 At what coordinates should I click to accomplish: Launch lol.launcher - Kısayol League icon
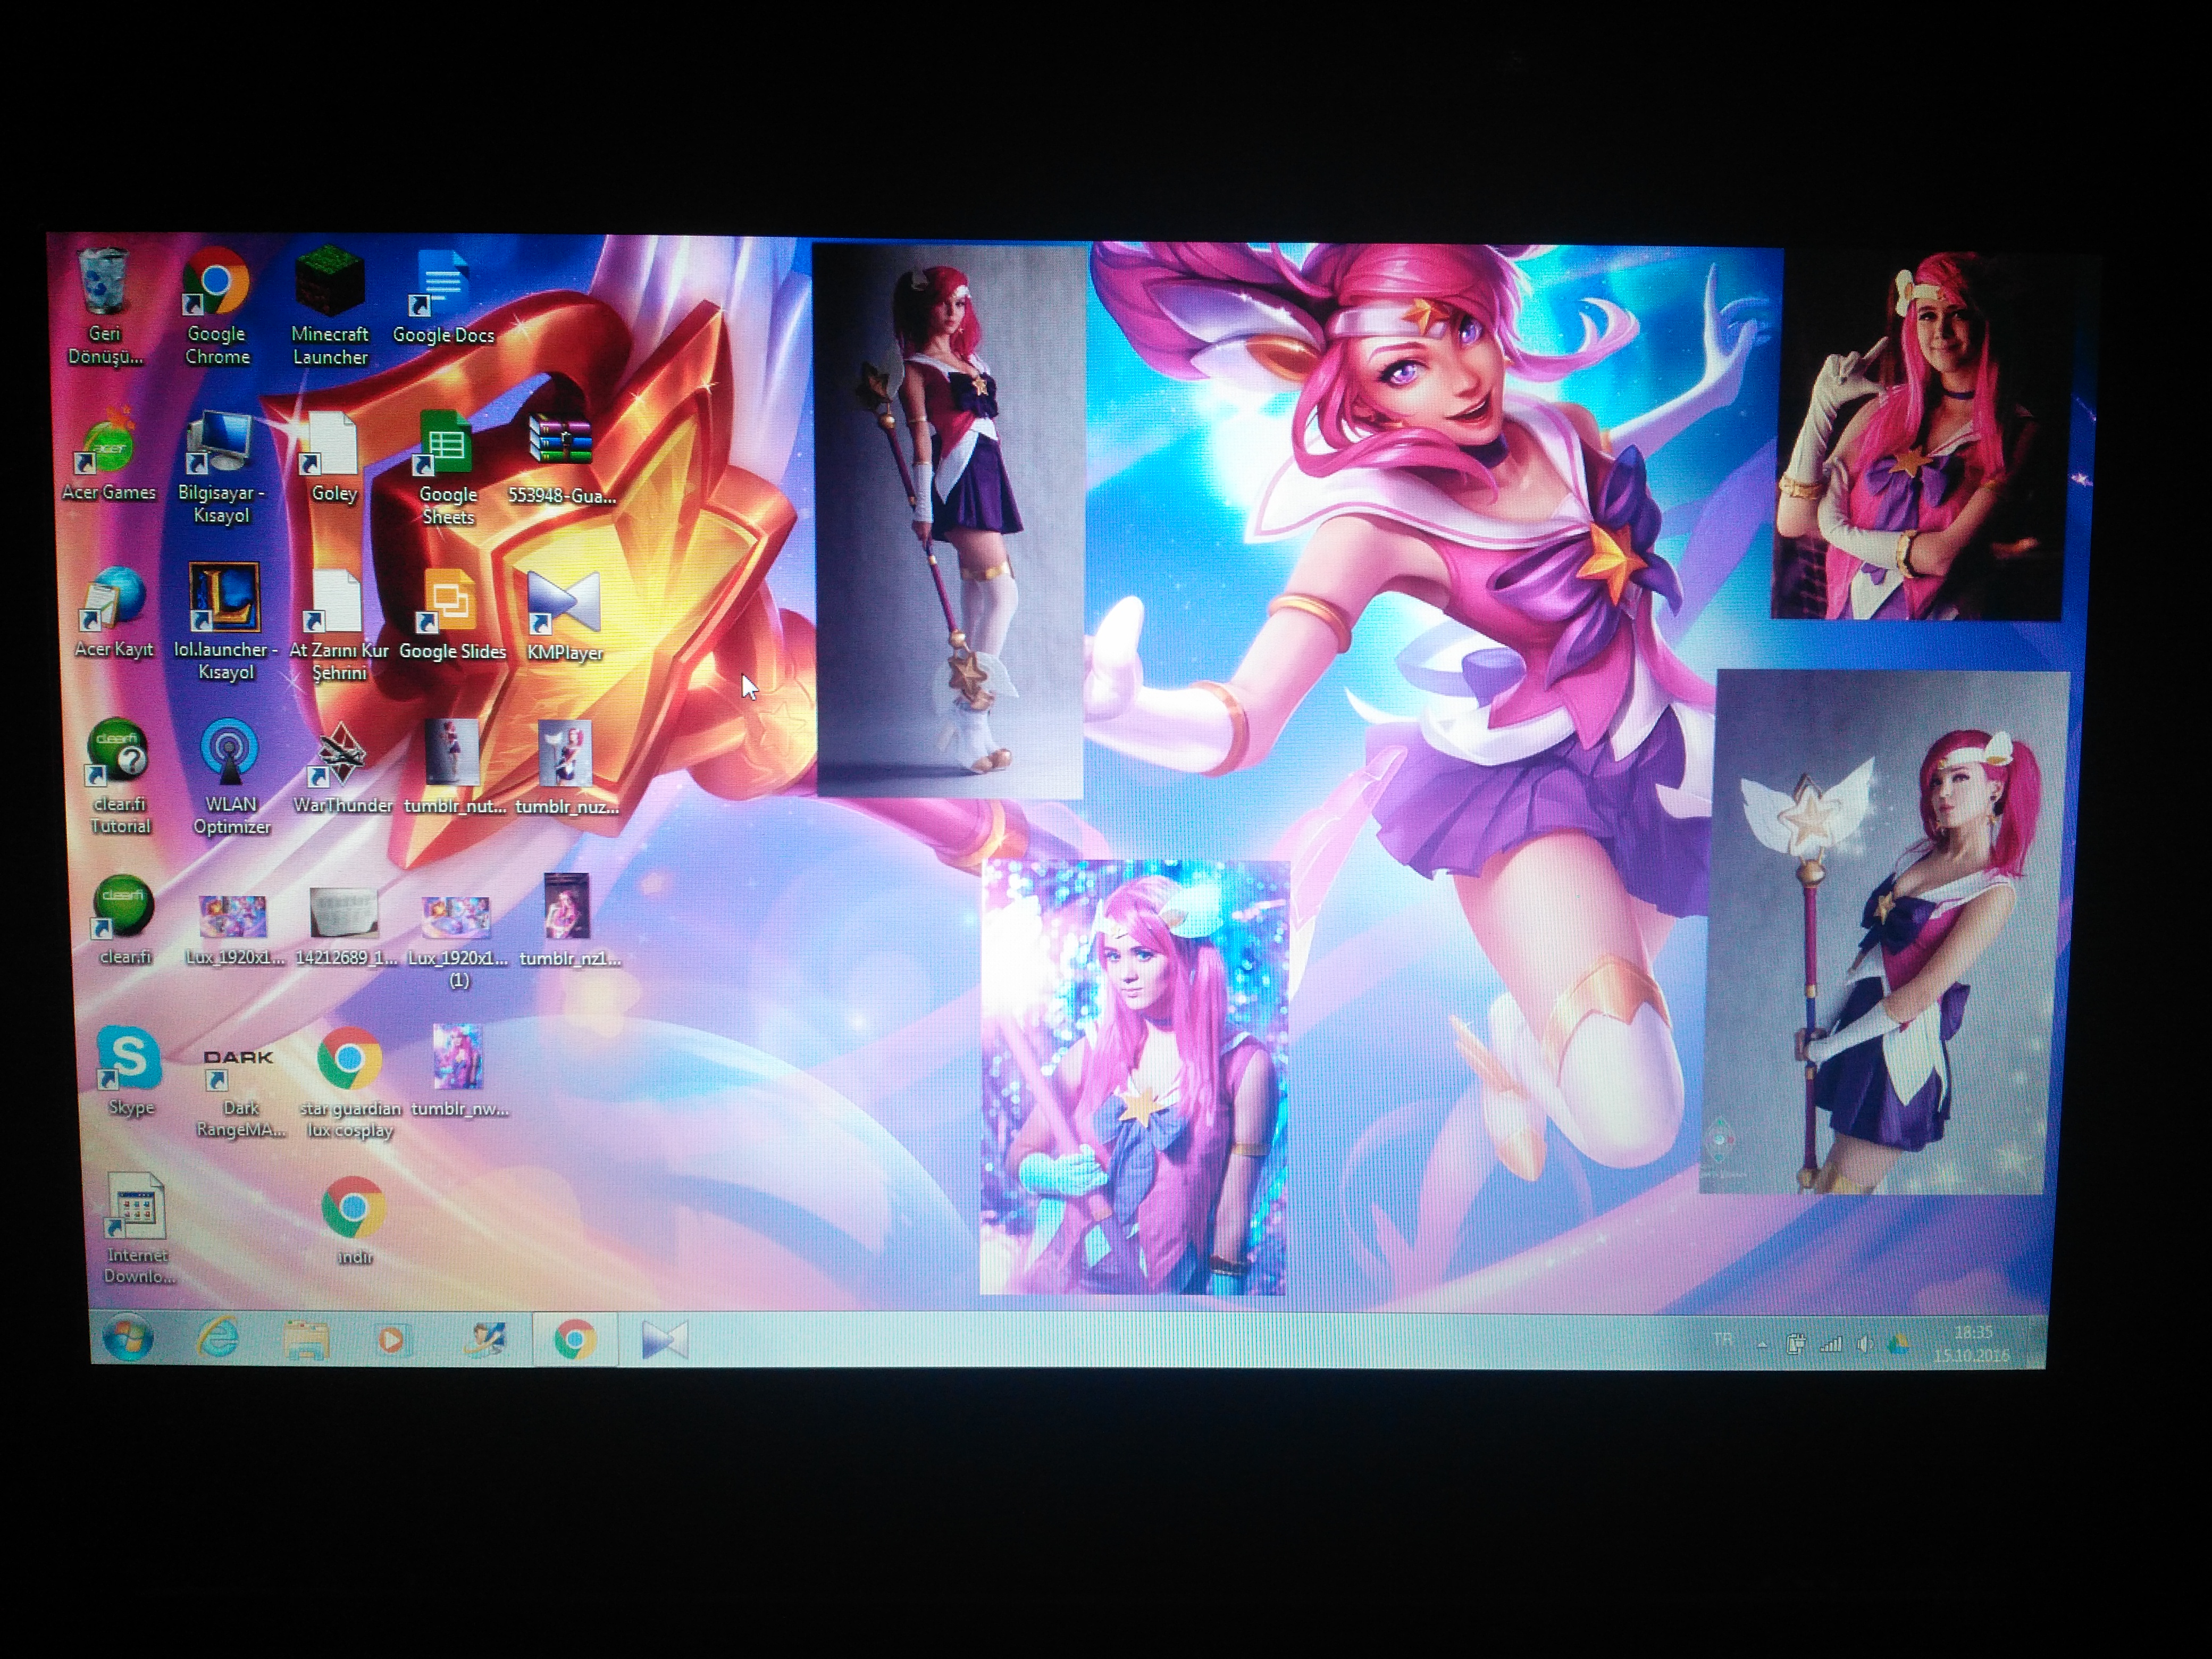point(225,622)
